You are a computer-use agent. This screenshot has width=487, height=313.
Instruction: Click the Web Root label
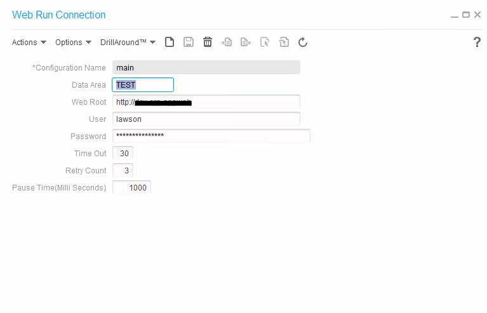pos(89,102)
